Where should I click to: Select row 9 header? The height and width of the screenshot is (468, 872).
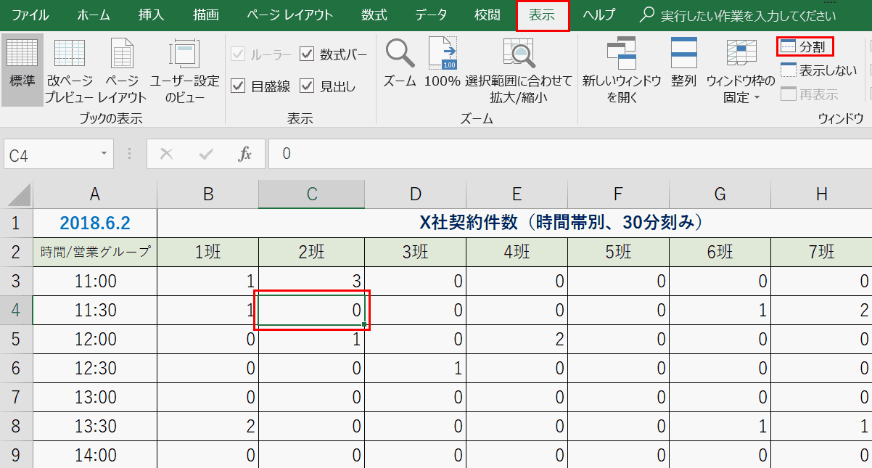pos(17,455)
